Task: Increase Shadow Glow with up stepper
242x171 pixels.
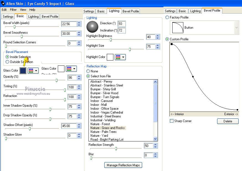Action: tap(79, 134)
